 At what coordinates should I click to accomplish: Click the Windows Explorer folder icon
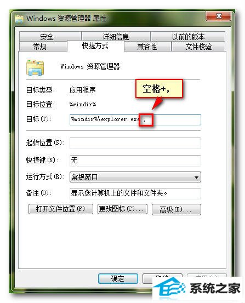35,67
